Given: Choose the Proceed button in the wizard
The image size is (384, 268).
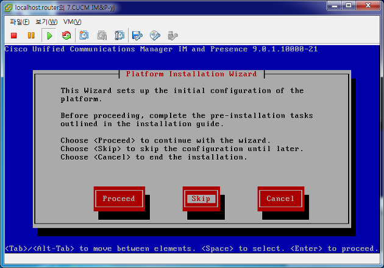Looking at the screenshot, I should coord(119,199).
